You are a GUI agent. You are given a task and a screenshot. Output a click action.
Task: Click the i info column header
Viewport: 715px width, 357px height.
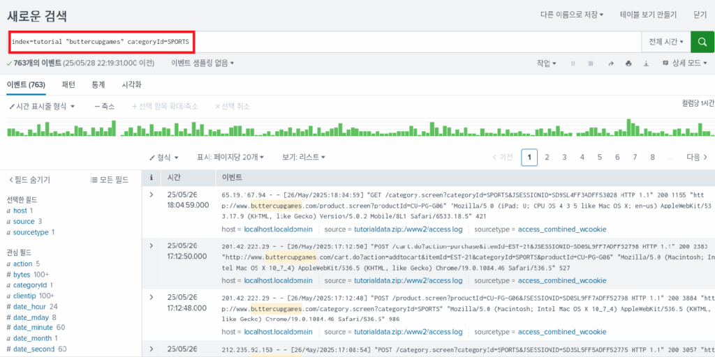pyautogui.click(x=152, y=177)
